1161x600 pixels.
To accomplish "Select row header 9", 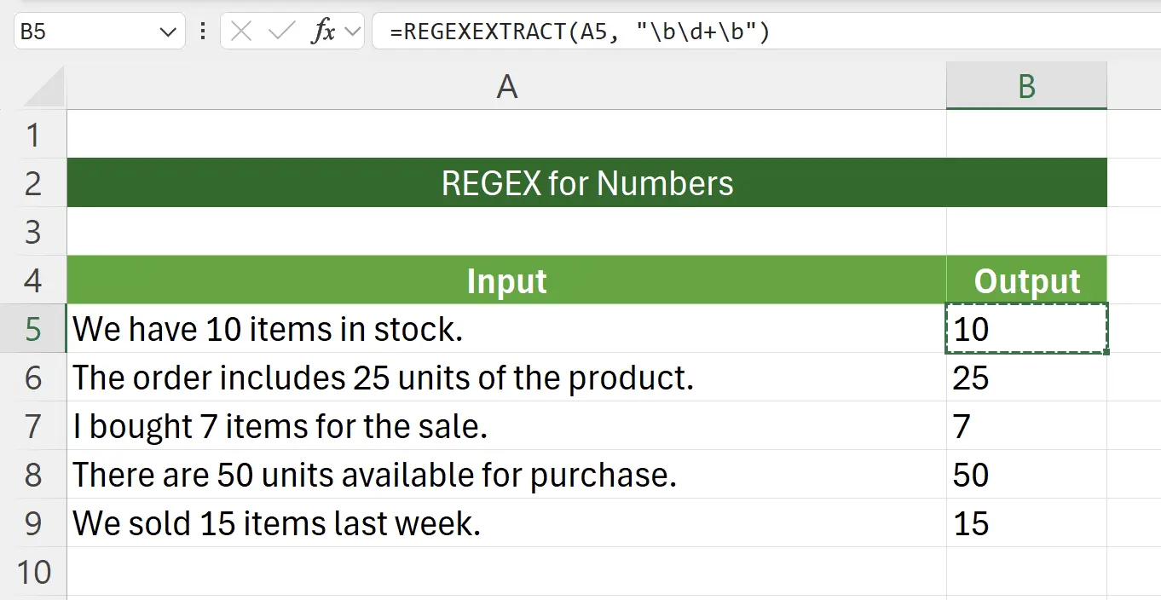I will 34,523.
